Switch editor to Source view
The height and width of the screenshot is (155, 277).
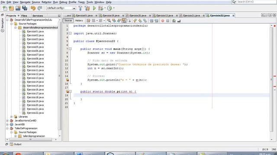coord(68,21)
